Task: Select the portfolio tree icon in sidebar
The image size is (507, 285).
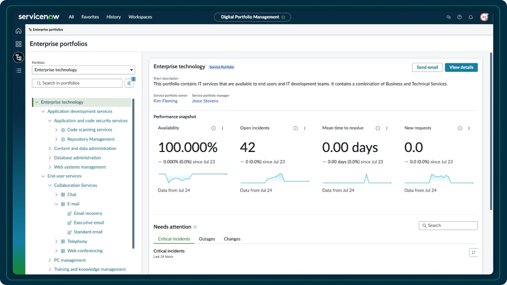Action: 18,58
